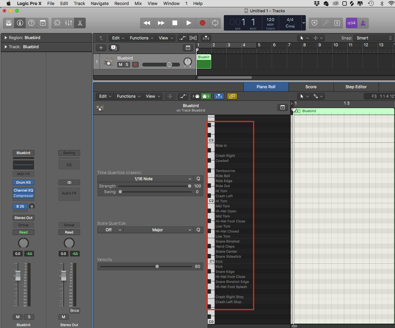
Task: Click the Drum Kit instrument slot
Action: coord(24,182)
